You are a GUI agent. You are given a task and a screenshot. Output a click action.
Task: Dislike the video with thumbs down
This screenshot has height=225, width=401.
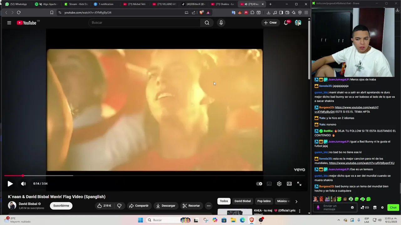(119, 206)
